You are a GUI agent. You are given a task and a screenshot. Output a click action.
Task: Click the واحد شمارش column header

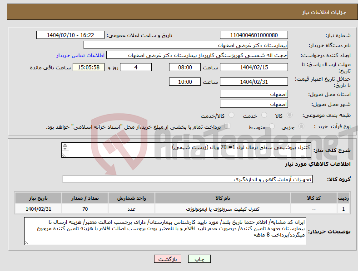(x=131, y=198)
